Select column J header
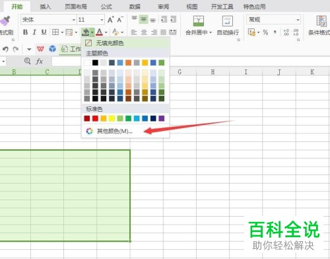The image size is (330, 259). tap(279, 72)
